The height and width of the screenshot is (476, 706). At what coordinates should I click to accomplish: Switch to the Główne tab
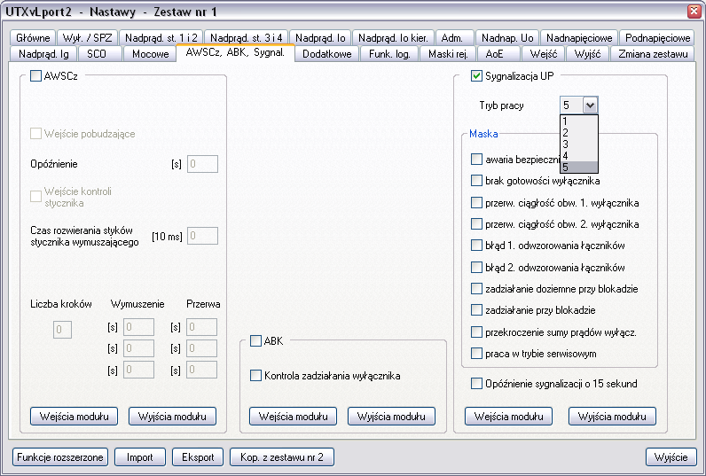[33, 38]
